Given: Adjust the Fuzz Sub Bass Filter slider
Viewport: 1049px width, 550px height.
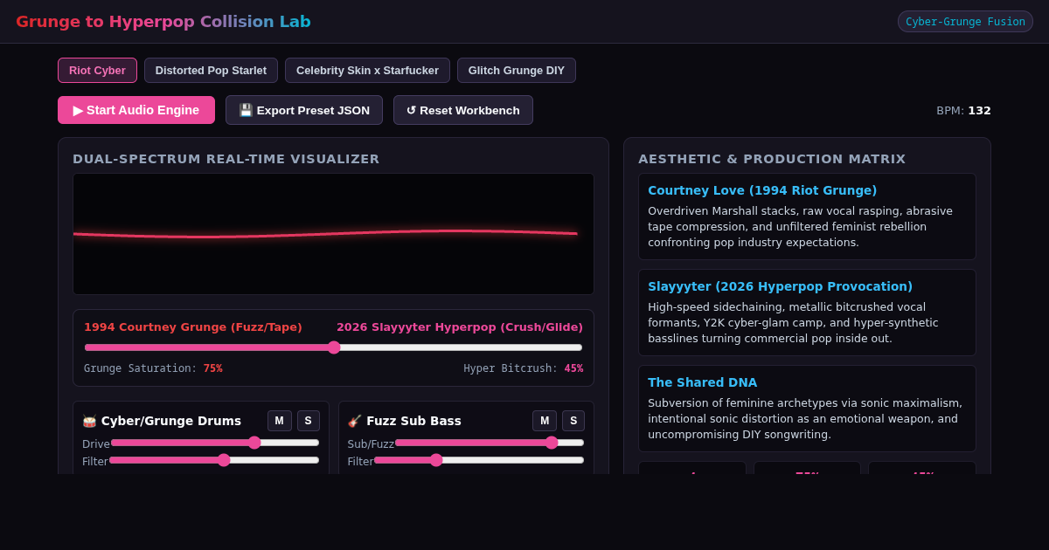Looking at the screenshot, I should point(479,460).
